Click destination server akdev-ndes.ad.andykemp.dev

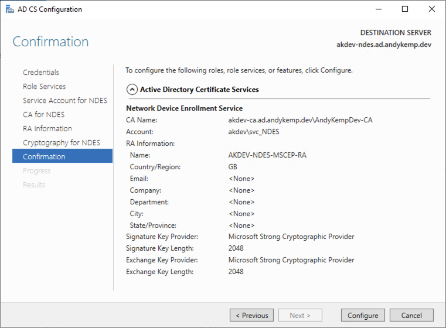384,45
